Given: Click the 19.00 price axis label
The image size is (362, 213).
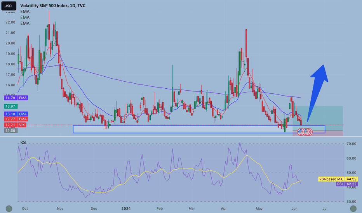Looking at the screenshot, I should (x=10, y=54).
